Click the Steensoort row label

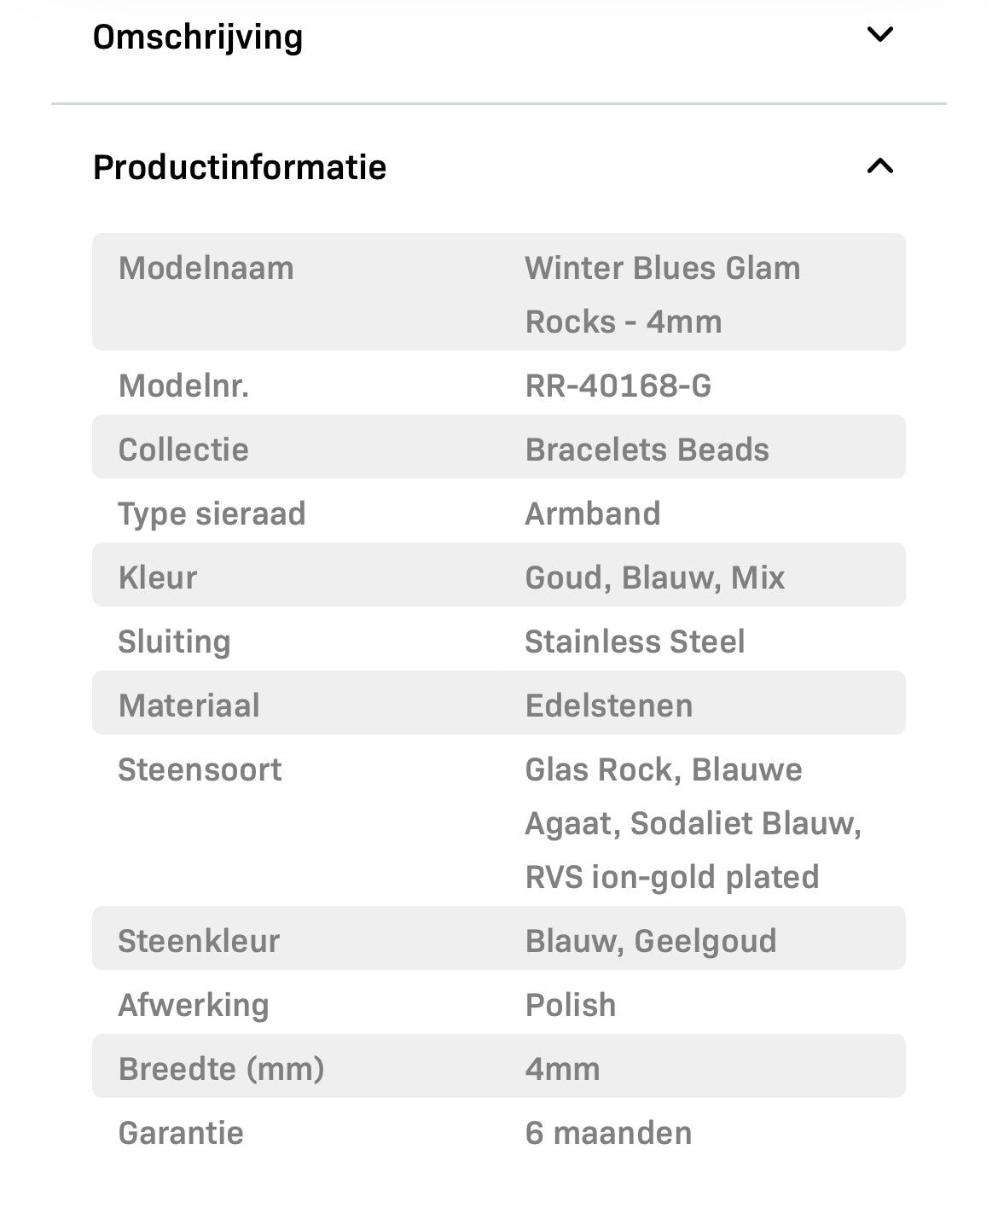(200, 769)
